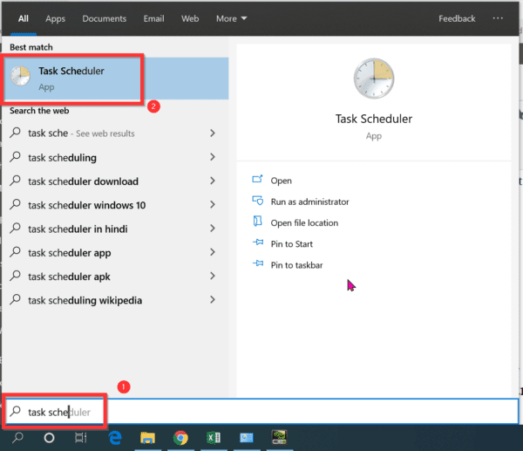The height and width of the screenshot is (451, 523).
Task: Open the Task Scheduler best match result
Action: point(115,79)
